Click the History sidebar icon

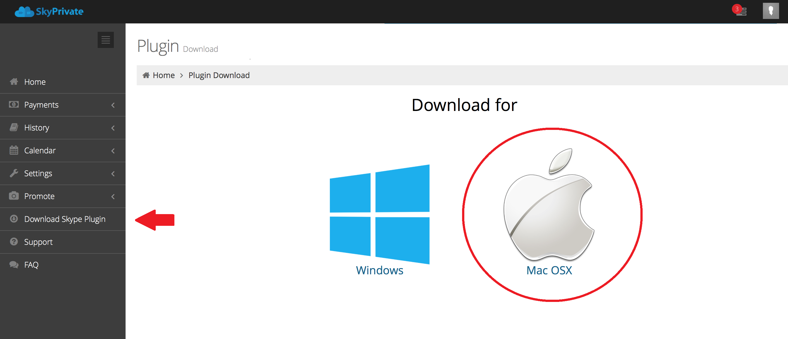pos(13,128)
